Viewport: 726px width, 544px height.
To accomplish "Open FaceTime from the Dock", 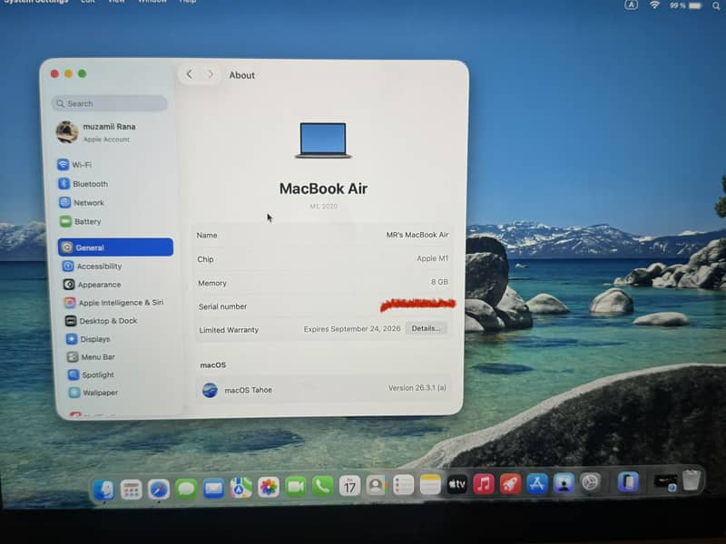I will 296,487.
